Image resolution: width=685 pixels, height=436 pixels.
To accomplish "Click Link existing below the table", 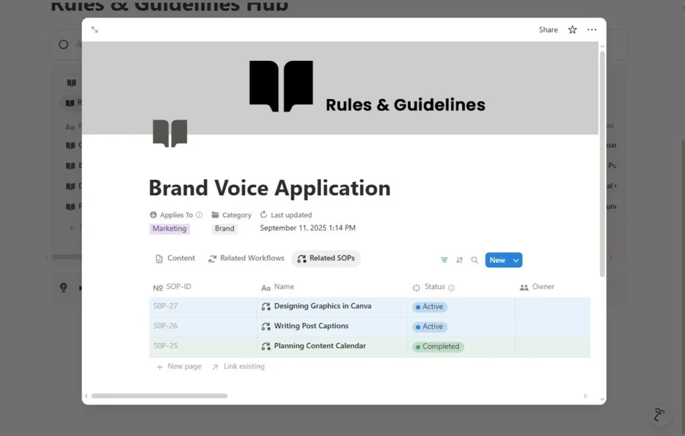I will pyautogui.click(x=238, y=366).
